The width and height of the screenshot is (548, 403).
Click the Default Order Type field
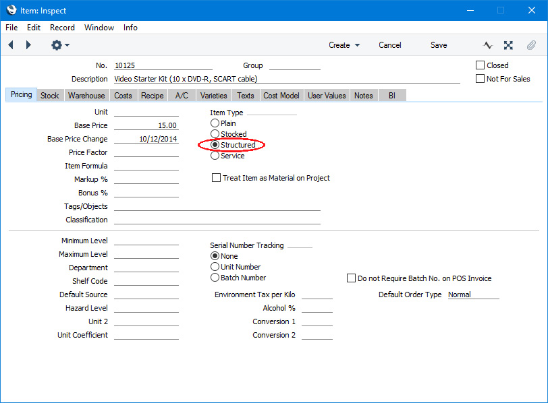coord(474,294)
